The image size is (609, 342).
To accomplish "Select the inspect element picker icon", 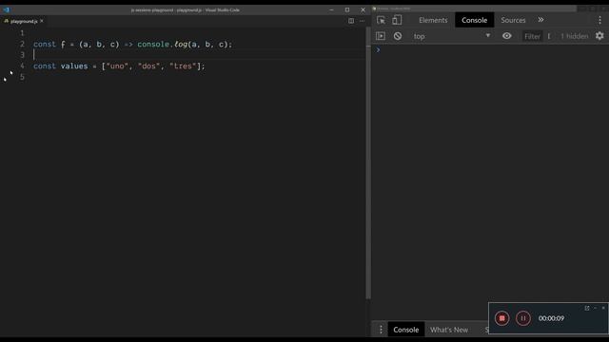I will tap(381, 20).
